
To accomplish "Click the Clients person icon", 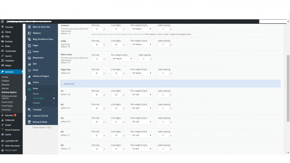I will [x=2, y=32].
